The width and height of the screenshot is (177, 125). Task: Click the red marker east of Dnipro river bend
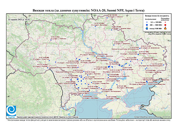tap(119, 65)
